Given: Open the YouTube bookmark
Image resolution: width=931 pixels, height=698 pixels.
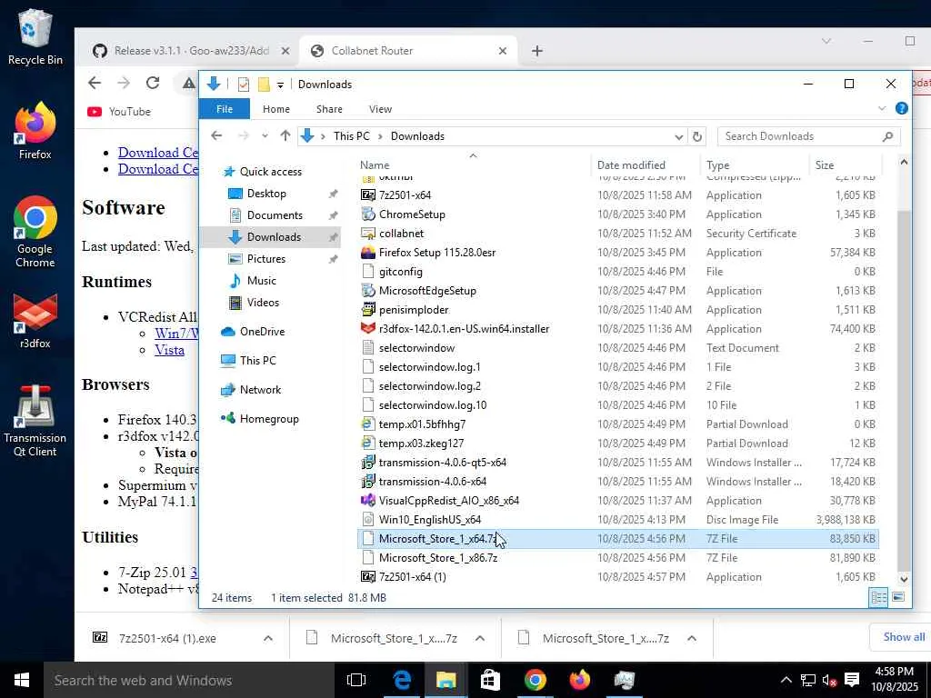Looking at the screenshot, I should pyautogui.click(x=119, y=112).
